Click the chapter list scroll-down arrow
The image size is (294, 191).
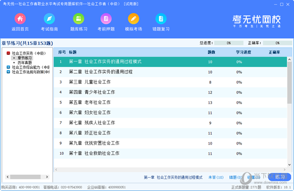pos(289,165)
